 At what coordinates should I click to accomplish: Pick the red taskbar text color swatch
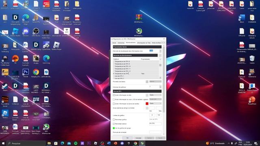[147, 104]
